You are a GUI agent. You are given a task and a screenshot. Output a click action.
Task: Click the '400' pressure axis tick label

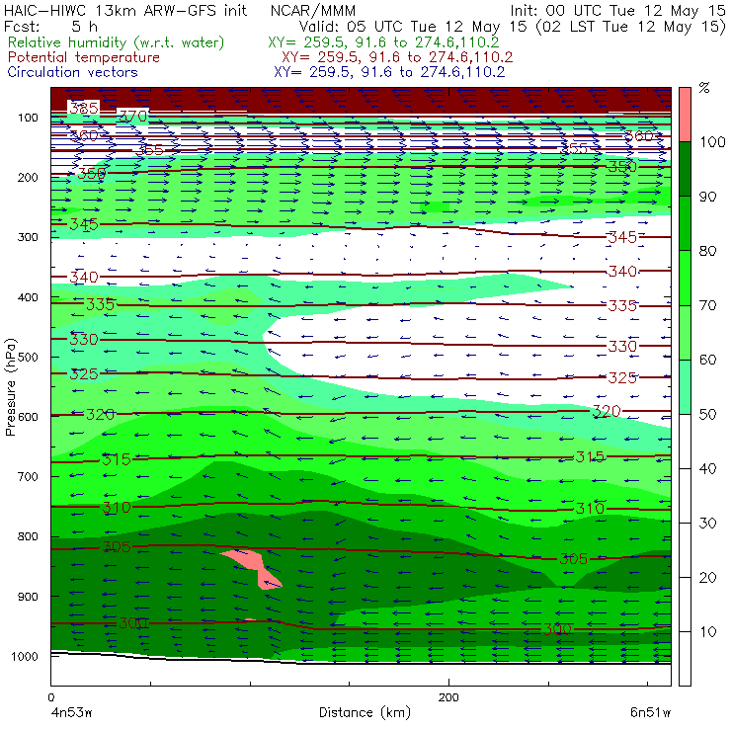pos(28,297)
